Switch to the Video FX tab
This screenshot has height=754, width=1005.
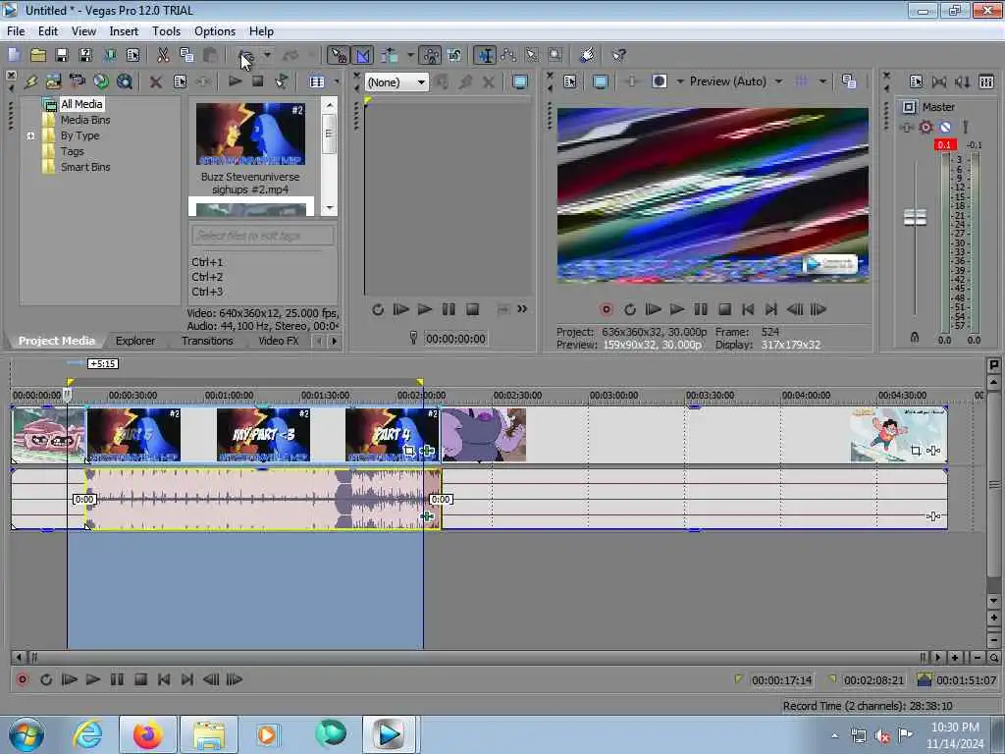tap(278, 341)
